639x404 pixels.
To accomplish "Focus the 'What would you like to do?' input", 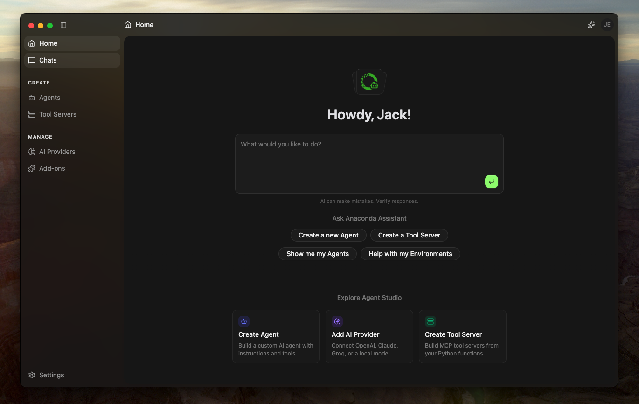I will pos(369,164).
